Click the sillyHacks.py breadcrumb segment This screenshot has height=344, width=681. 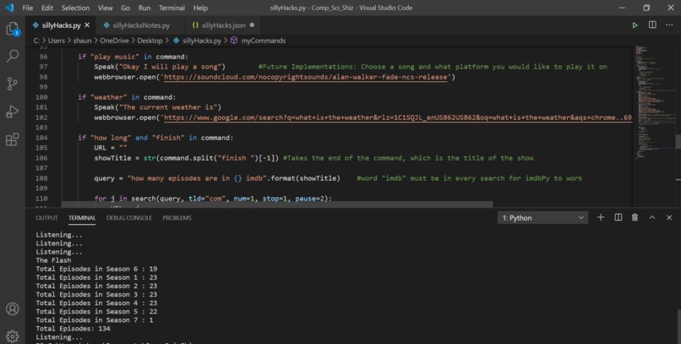202,41
